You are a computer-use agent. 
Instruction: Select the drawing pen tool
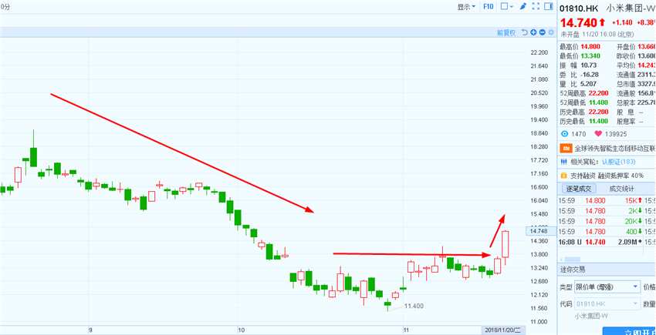tap(523, 7)
